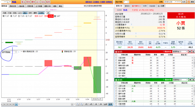The height and width of the screenshot is (107, 195).
Task: Switch to the 分點K線 tab
Action: 21,6
